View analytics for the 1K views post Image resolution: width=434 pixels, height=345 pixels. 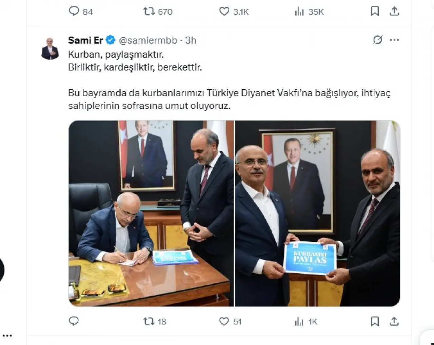pos(306,321)
